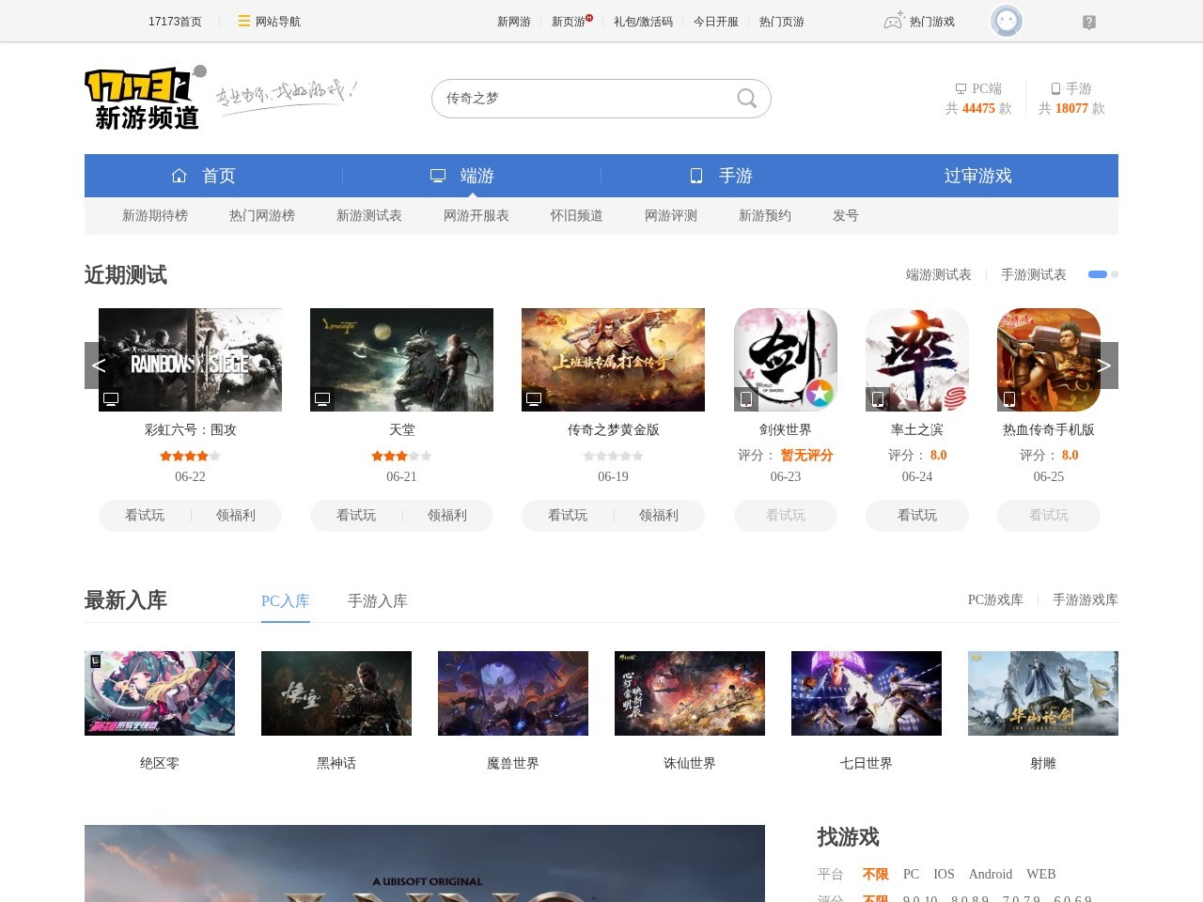Open the 17173 新游频道 logo
Viewport: 1203px width, 902px height.
[x=146, y=98]
